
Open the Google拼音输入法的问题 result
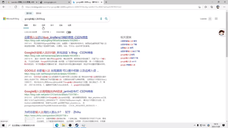pos(59,53)
